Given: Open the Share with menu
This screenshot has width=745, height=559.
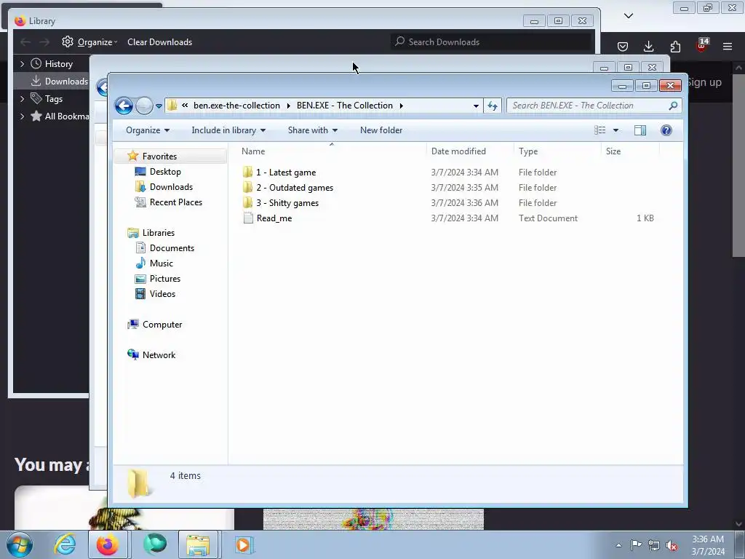Looking at the screenshot, I should click(312, 130).
